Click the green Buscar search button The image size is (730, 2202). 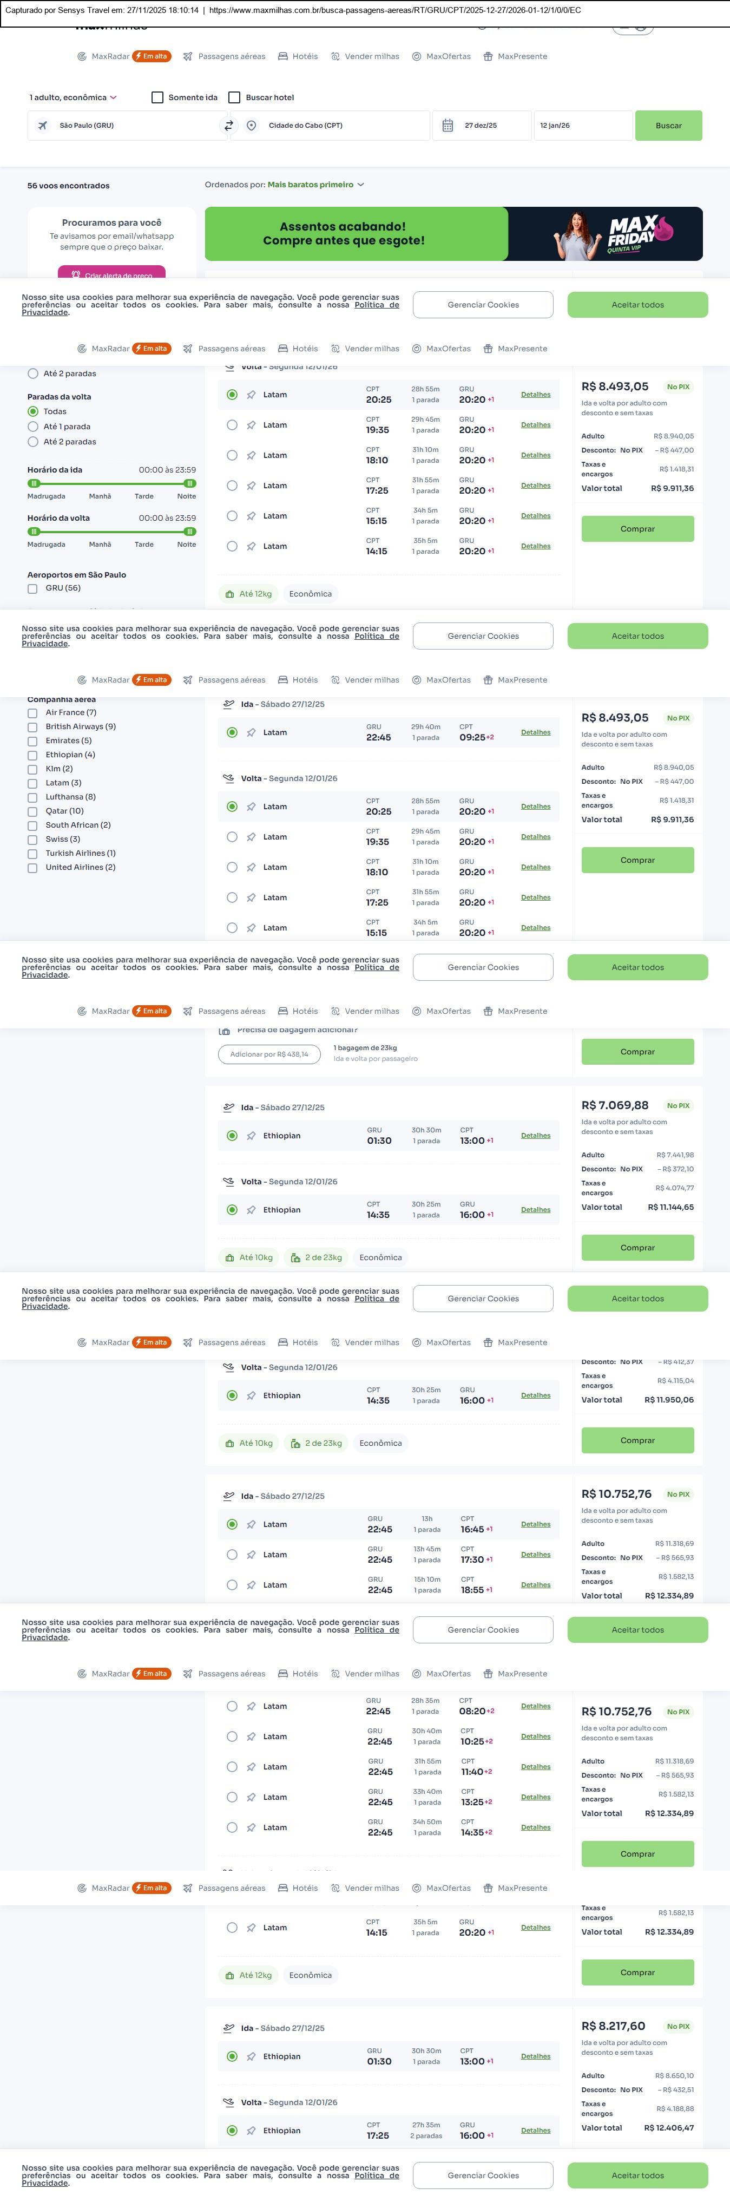(x=668, y=126)
